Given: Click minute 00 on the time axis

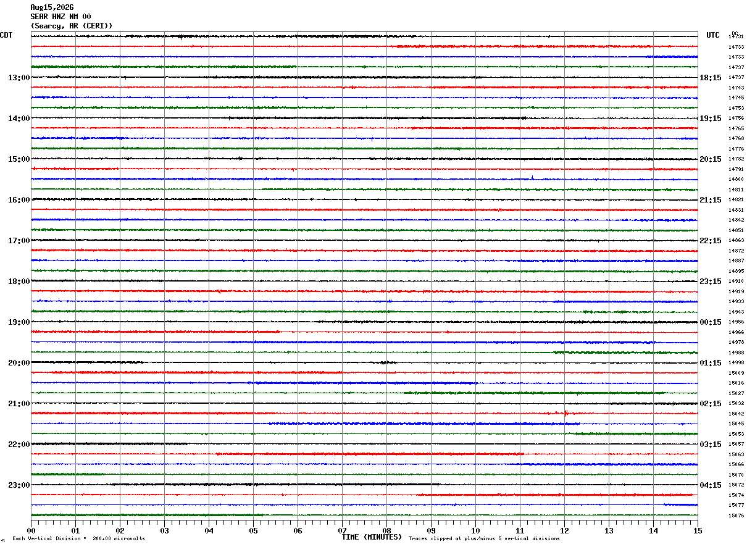Looking at the screenshot, I should tap(31, 530).
